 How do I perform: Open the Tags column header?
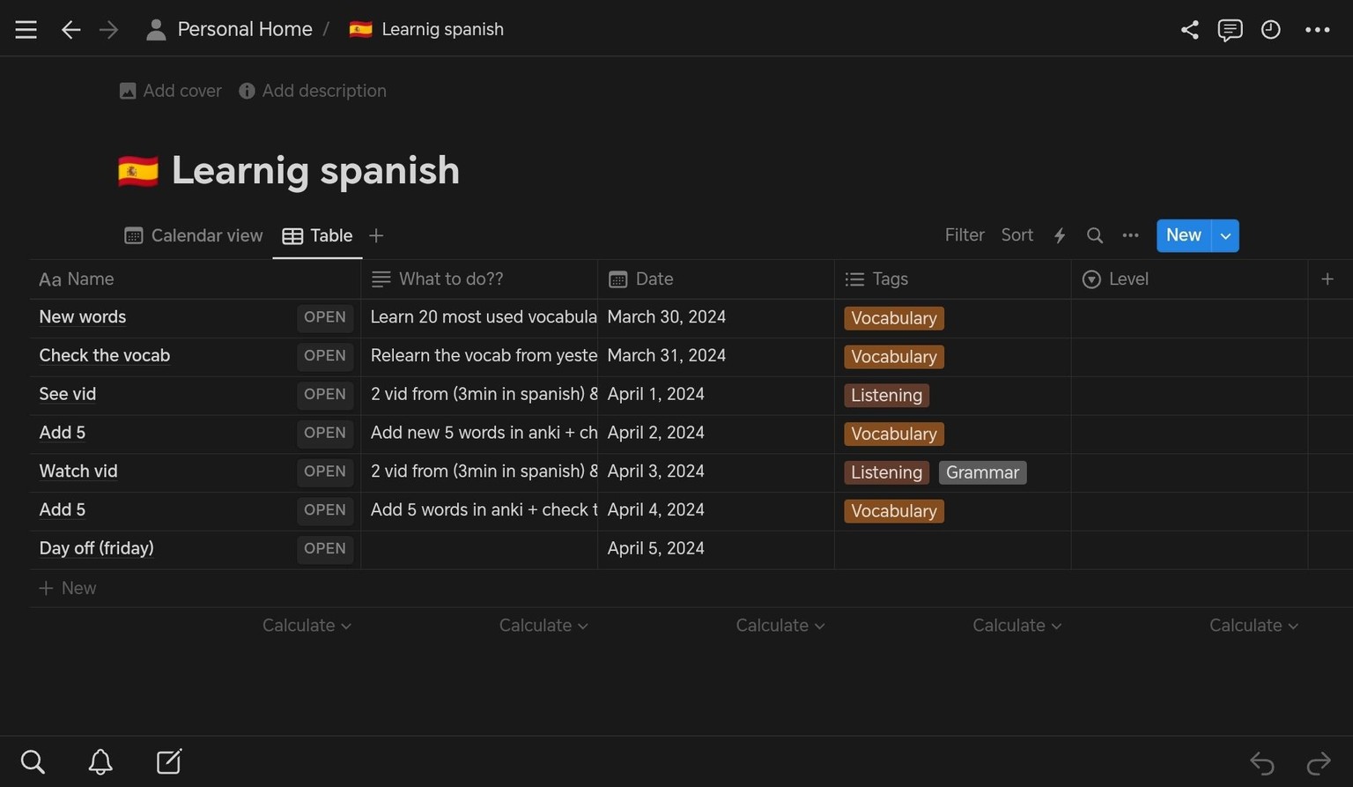pos(952,278)
